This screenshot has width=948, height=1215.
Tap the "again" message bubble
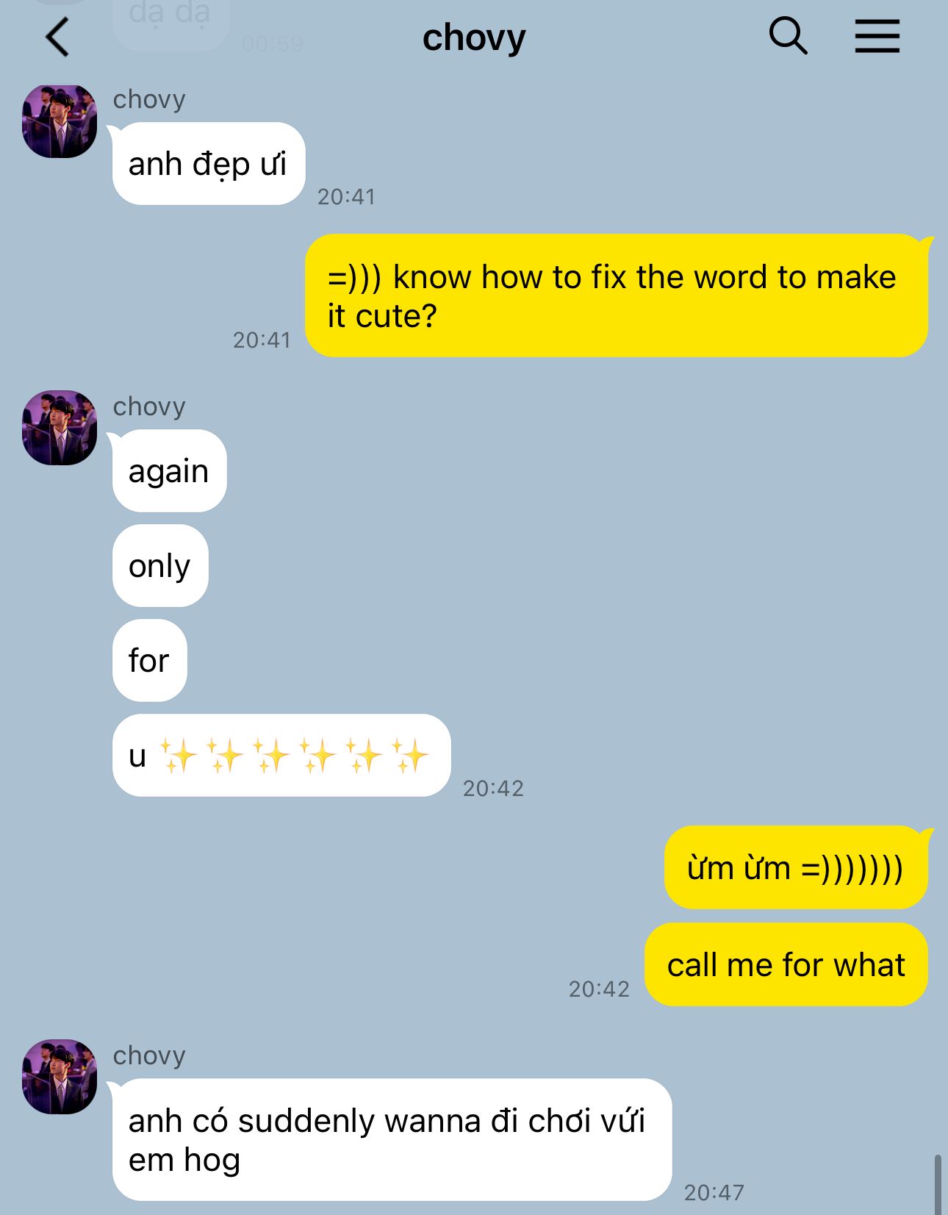tap(170, 470)
